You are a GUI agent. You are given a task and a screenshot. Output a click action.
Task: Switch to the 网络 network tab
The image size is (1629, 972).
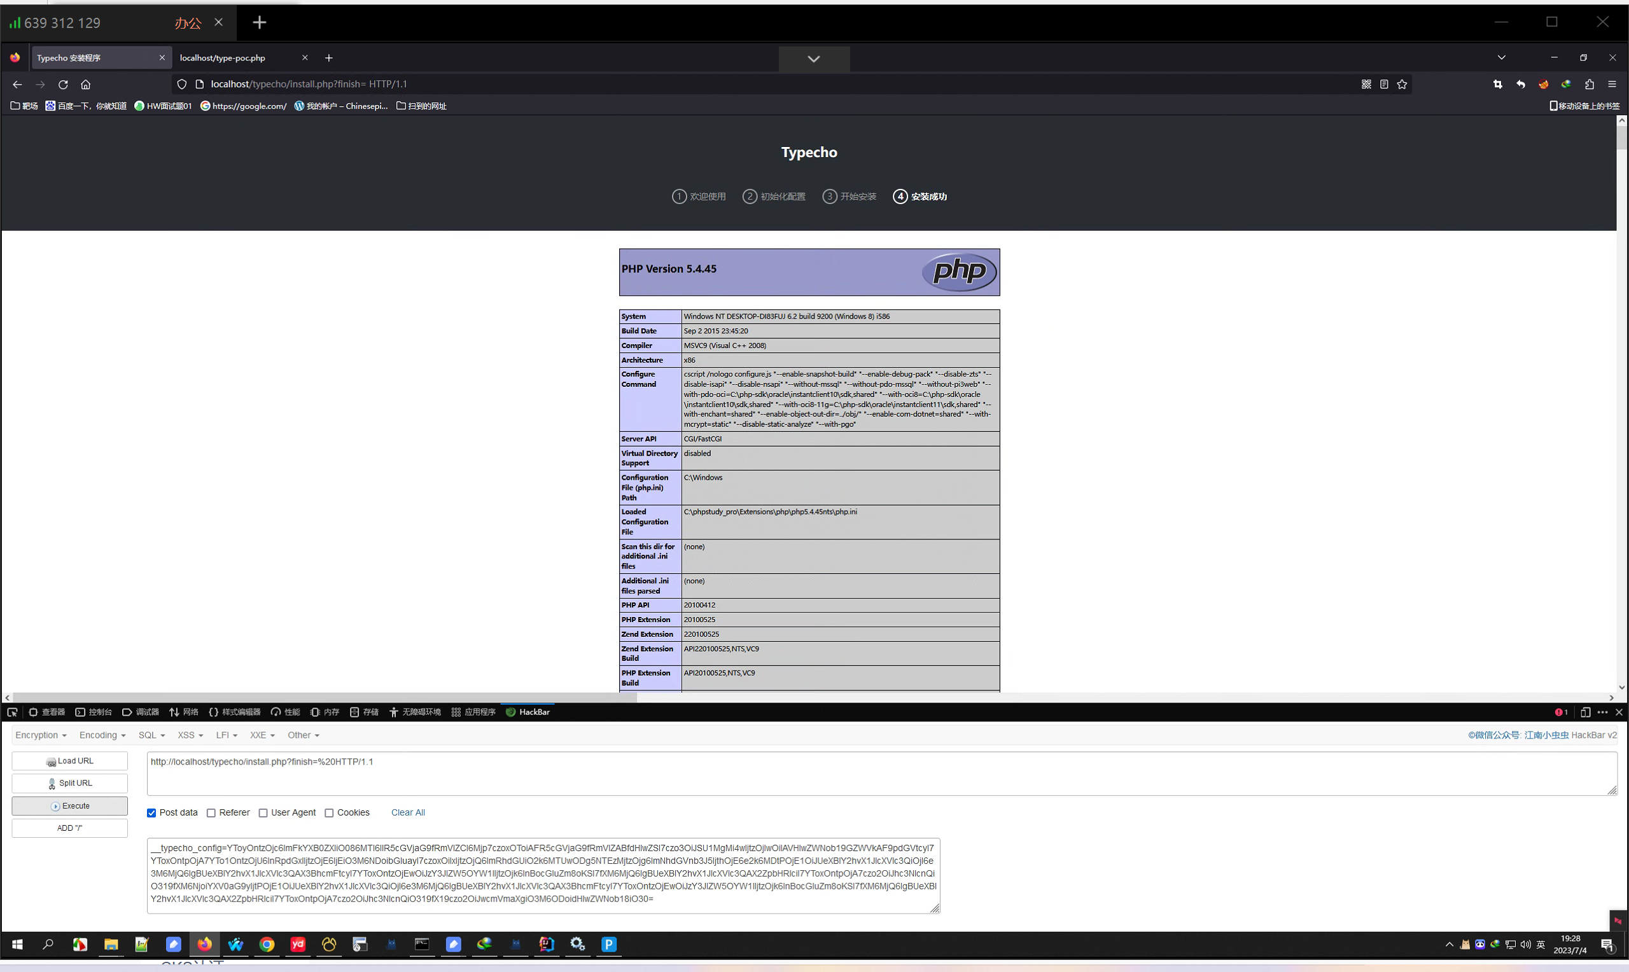point(184,712)
